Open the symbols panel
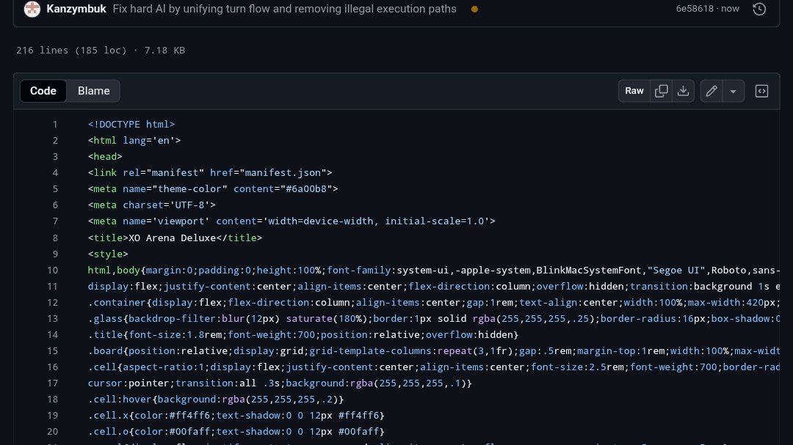The height and width of the screenshot is (445, 793). tap(761, 91)
